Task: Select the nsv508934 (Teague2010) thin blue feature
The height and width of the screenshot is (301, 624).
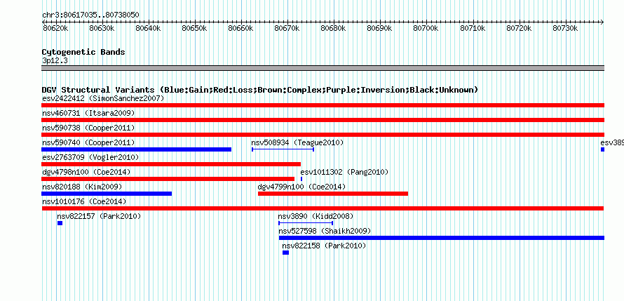Action: click(283, 149)
